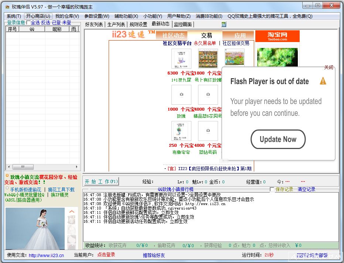This screenshot has width=344, height=263.
Task: Click the WebQQ小精灵批里挂Q link
Action: (24, 195)
